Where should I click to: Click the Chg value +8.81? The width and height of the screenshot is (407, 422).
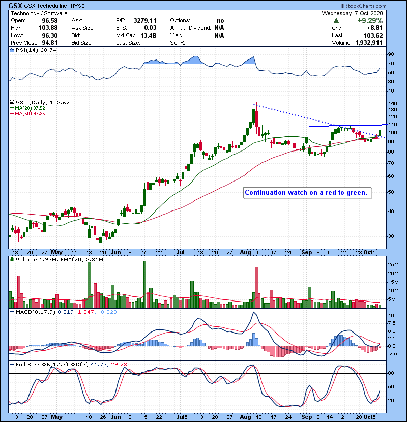pyautogui.click(x=374, y=28)
